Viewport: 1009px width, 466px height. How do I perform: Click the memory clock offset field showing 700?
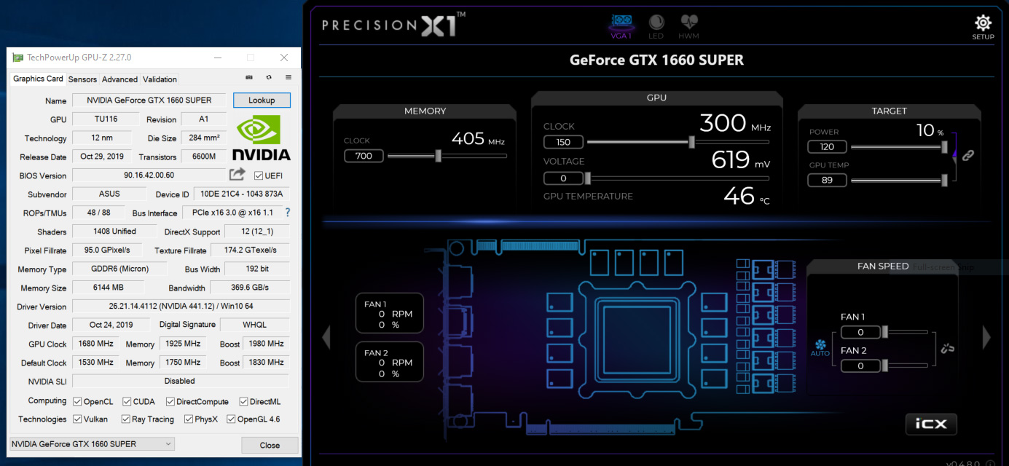coord(364,155)
